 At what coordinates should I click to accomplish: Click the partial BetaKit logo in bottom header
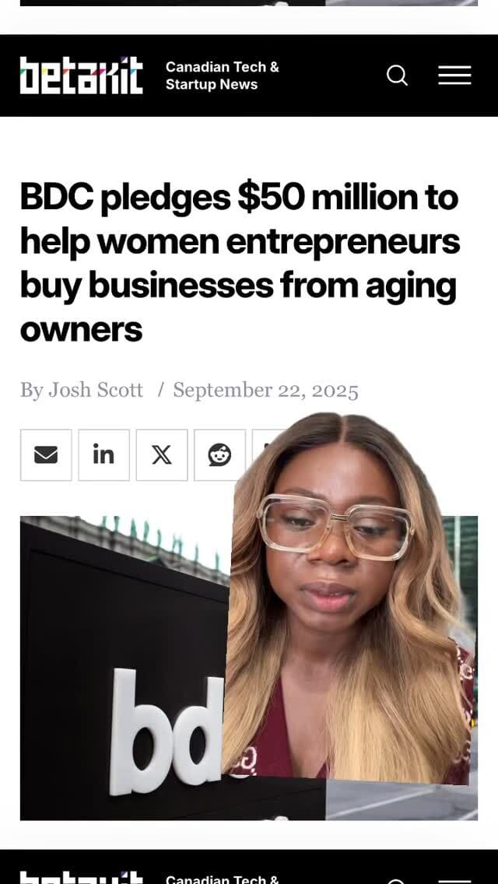click(81, 877)
